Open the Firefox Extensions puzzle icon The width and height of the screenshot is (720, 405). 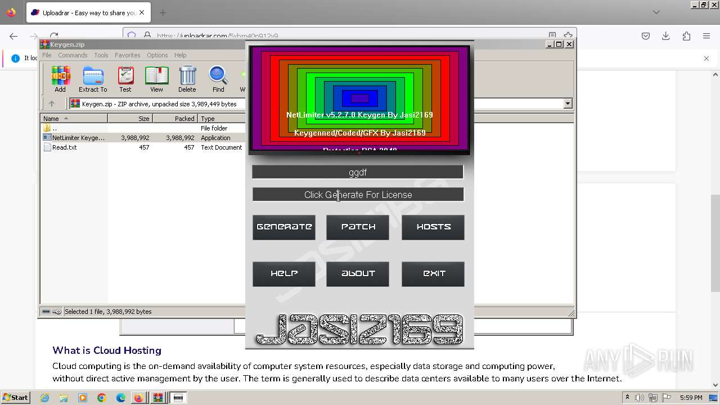coord(686,36)
